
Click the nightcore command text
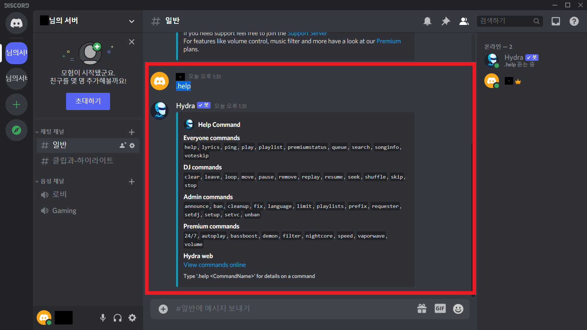tap(319, 236)
